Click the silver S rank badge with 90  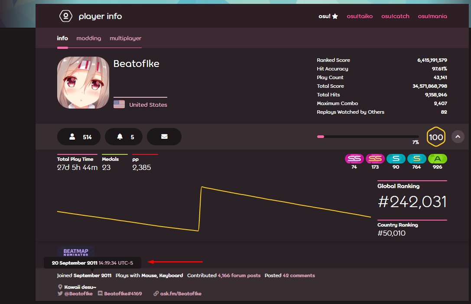(396, 159)
